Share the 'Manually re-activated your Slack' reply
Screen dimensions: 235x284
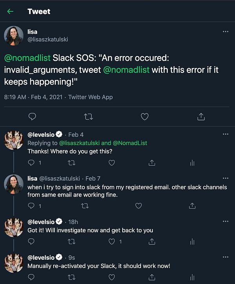[x=152, y=278]
